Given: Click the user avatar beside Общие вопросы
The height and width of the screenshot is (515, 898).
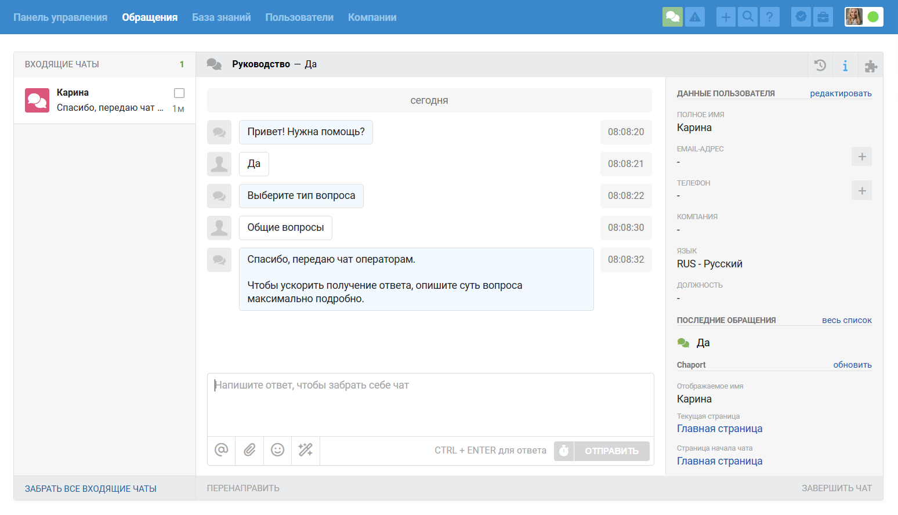Looking at the screenshot, I should click(219, 228).
